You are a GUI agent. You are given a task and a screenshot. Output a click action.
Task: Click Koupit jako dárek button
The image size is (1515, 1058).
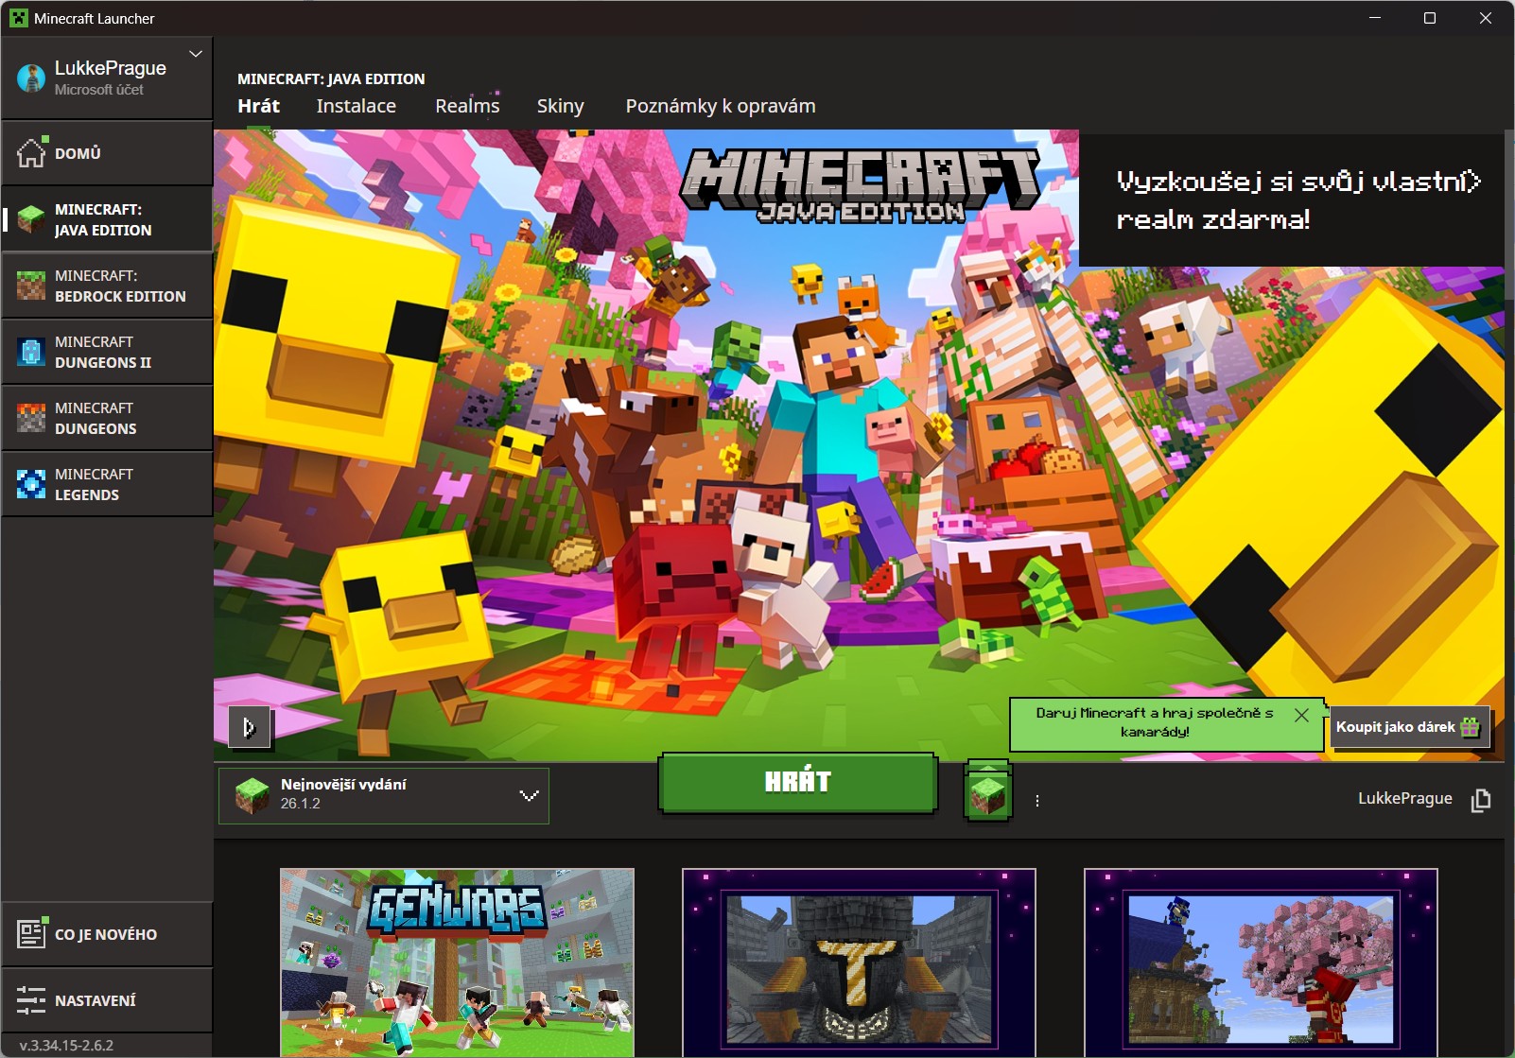(x=1409, y=727)
